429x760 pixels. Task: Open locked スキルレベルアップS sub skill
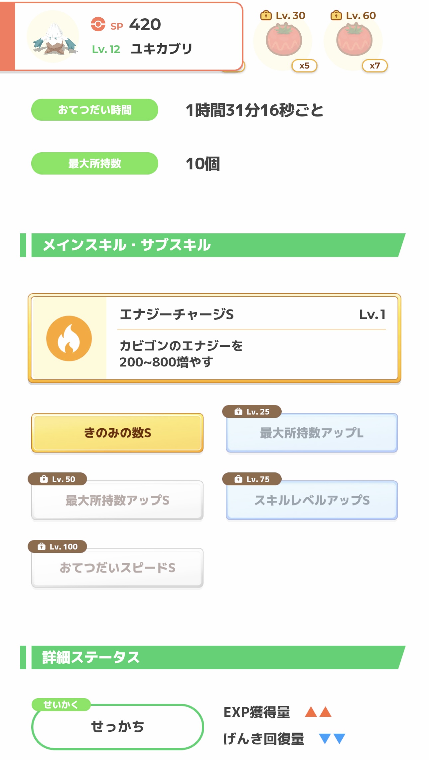312,500
